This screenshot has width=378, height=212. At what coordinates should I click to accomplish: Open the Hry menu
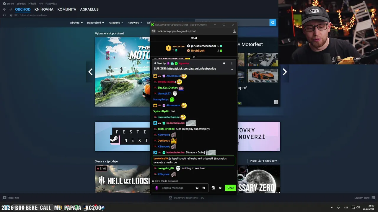point(41,4)
